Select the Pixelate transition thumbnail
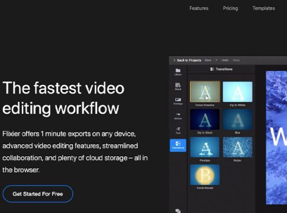Image resolution: width=287 pixels, height=213 pixels. point(205,147)
